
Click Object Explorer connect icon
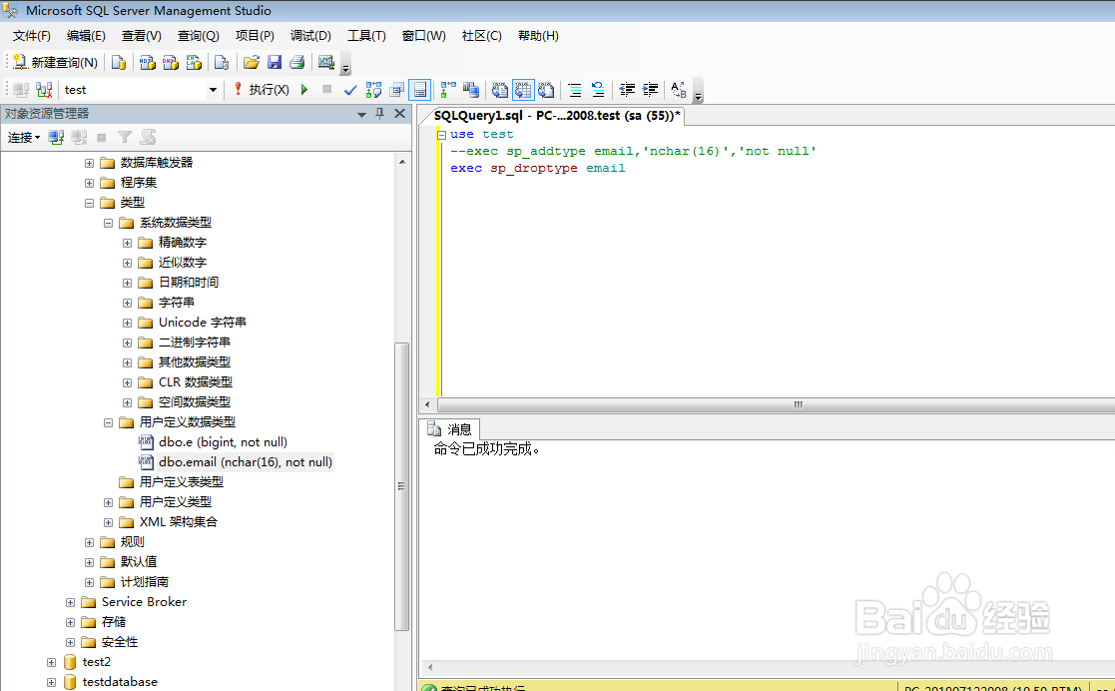click(x=56, y=138)
